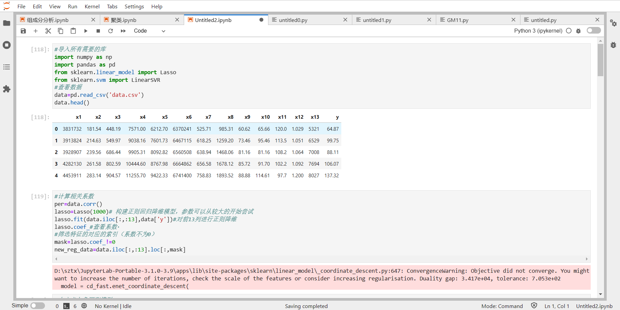Cut the selected cell

pyautogui.click(x=48, y=31)
